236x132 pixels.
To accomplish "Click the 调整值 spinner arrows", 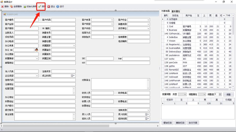I will [x=220, y=94].
